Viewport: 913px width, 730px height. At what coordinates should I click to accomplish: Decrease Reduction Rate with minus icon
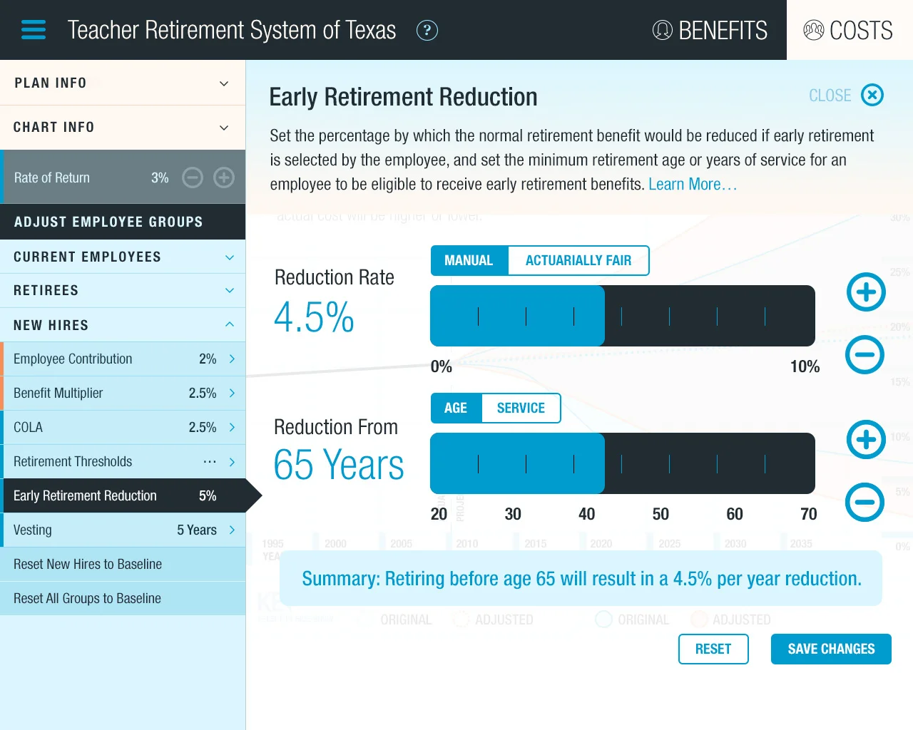(865, 354)
